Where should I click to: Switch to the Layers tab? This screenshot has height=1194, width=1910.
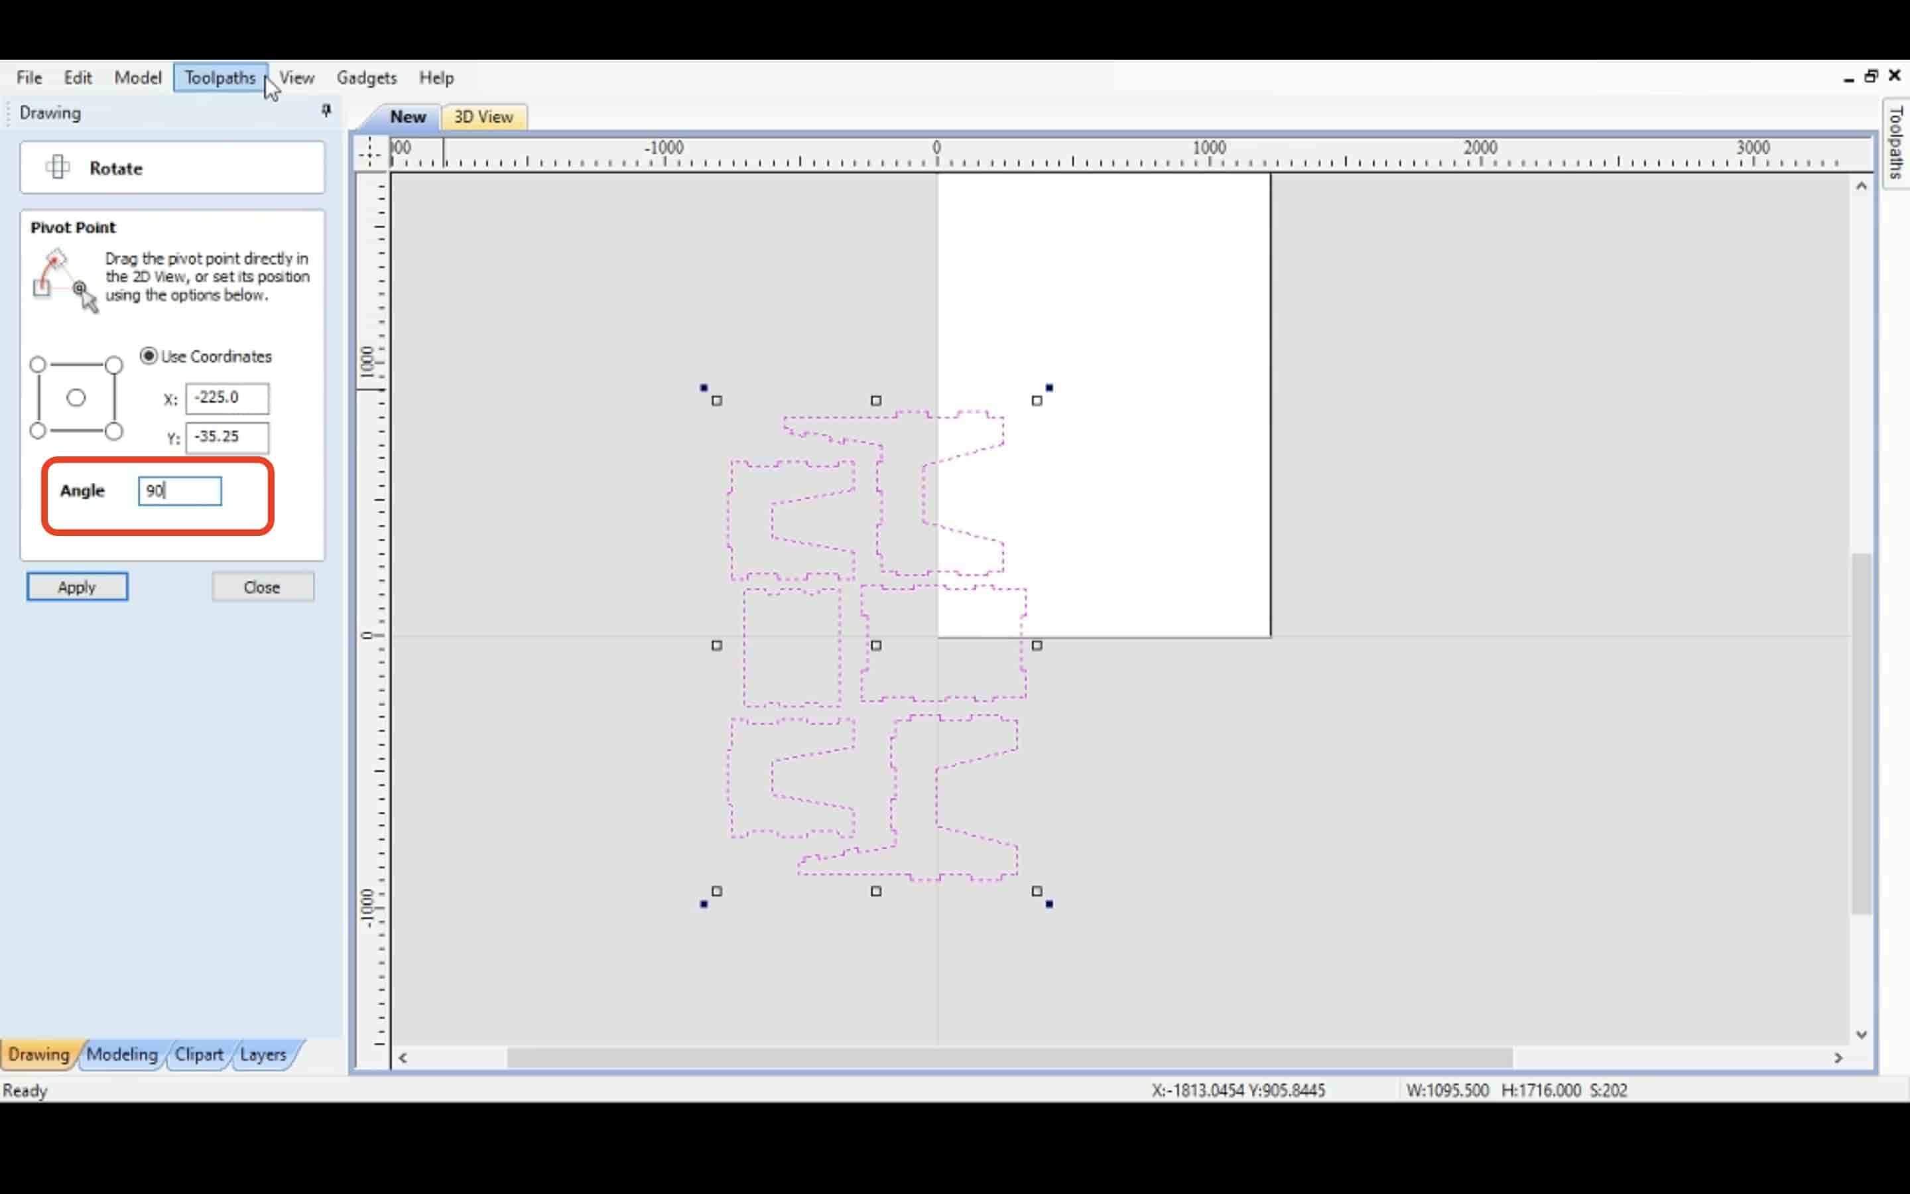coord(263,1052)
